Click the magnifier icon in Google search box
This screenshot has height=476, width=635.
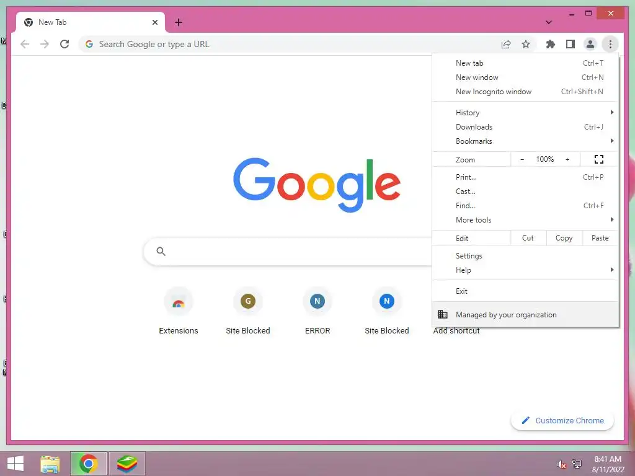pos(161,252)
